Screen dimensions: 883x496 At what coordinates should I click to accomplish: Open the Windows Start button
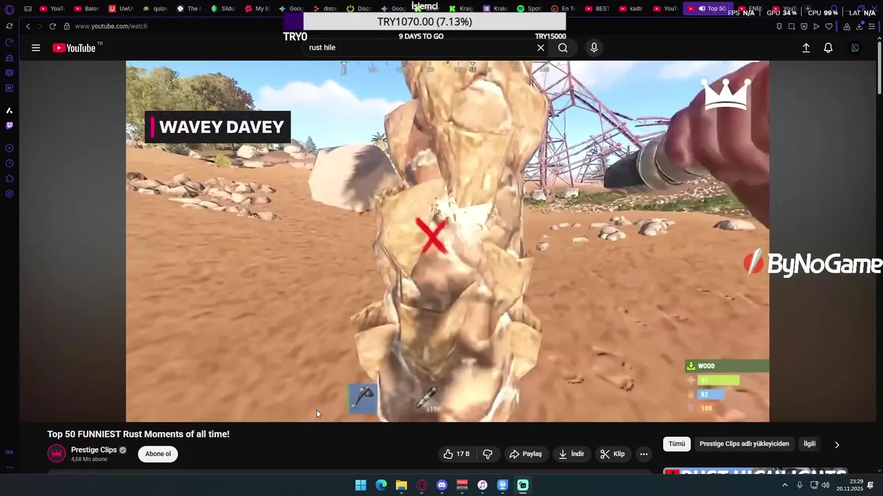[361, 485]
